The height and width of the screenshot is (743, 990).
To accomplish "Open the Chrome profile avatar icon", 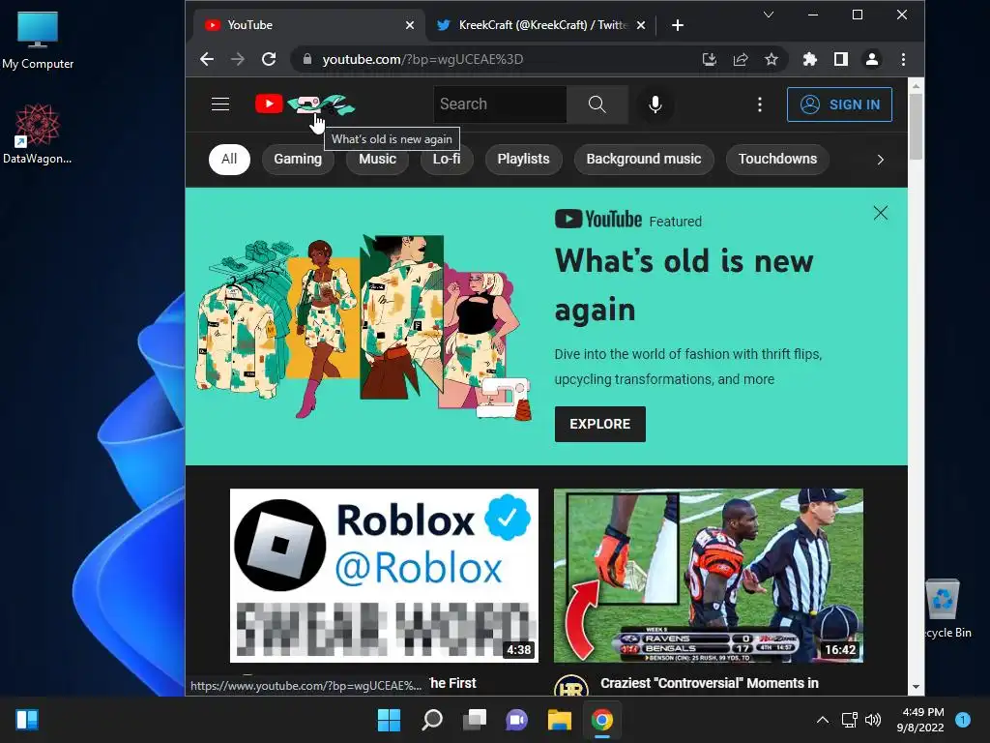I will (872, 59).
